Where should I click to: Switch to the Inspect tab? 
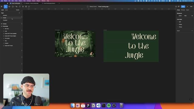point(188,10)
